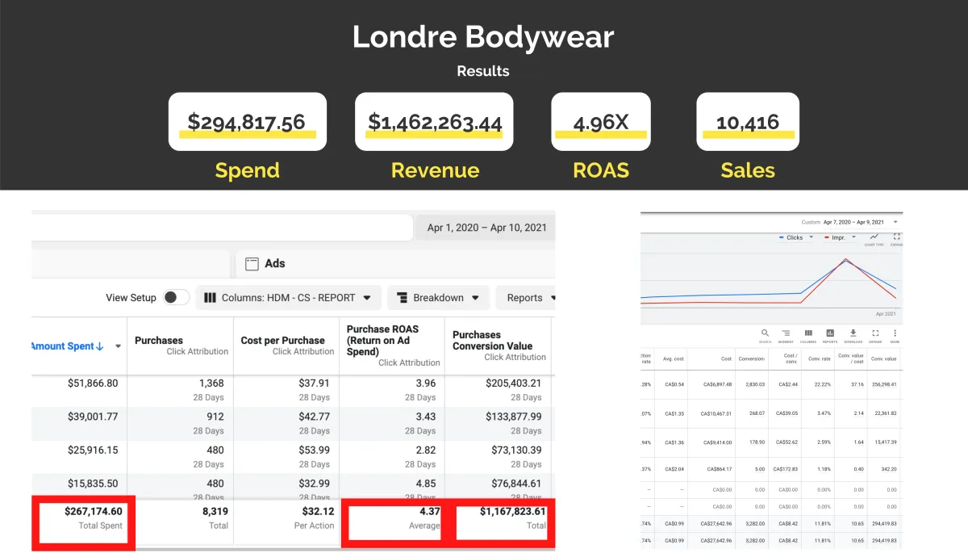Open the Amount Spent column menu arrow
The height and width of the screenshot is (553, 968).
pos(118,346)
